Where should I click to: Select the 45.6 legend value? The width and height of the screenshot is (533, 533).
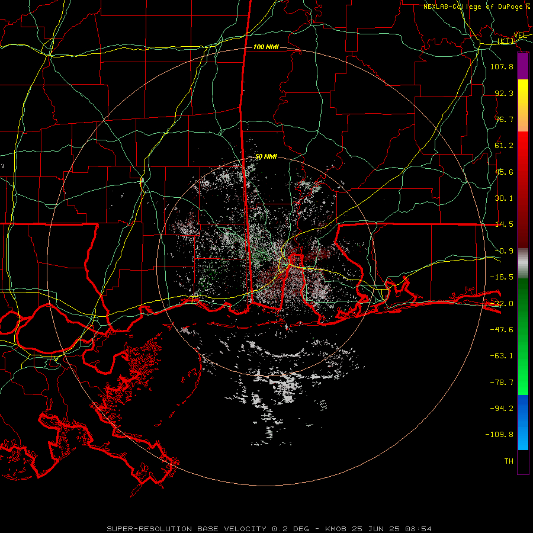click(504, 172)
